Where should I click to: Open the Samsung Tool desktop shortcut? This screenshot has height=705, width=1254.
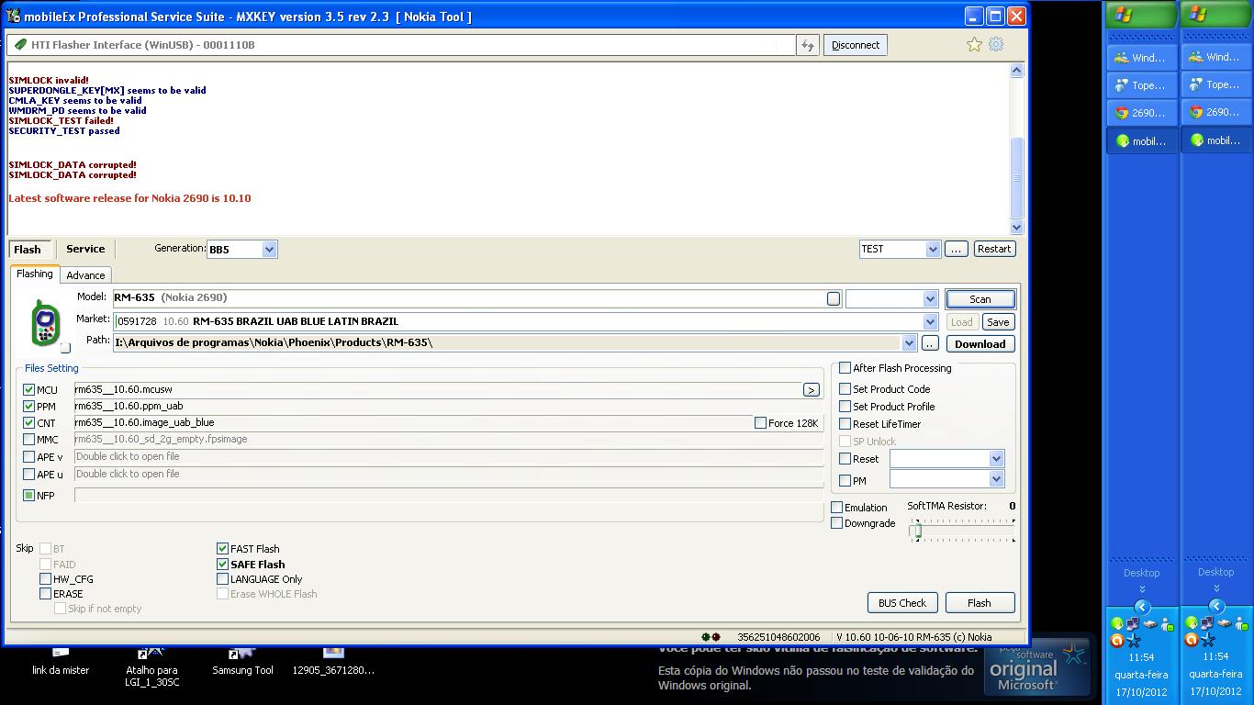(242, 661)
